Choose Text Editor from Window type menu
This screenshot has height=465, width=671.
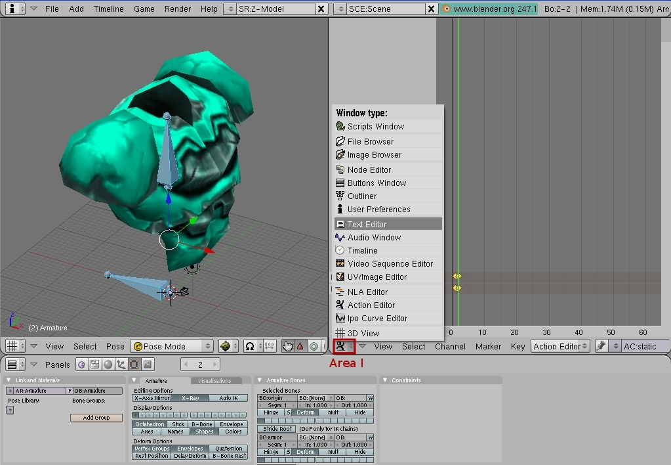[x=388, y=224]
